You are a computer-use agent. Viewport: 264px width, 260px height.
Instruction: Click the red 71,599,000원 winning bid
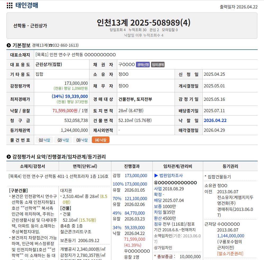[x=65, y=111]
